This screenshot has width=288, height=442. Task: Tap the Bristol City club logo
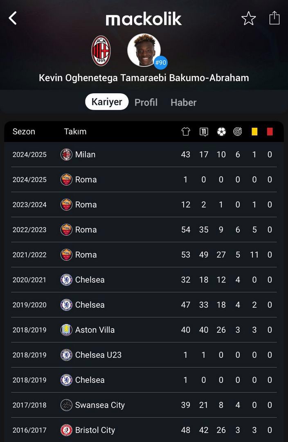(x=66, y=430)
